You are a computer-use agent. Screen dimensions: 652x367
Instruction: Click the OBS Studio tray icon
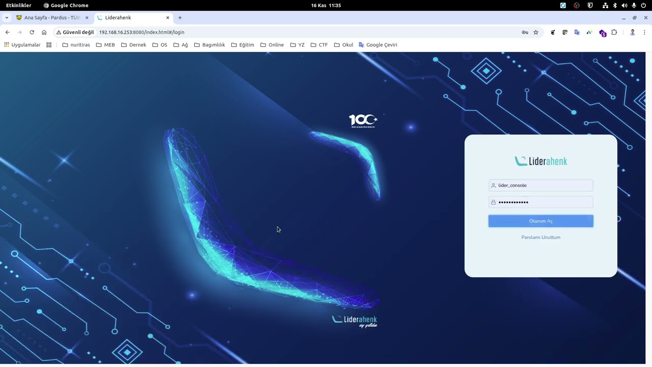pyautogui.click(x=577, y=5)
